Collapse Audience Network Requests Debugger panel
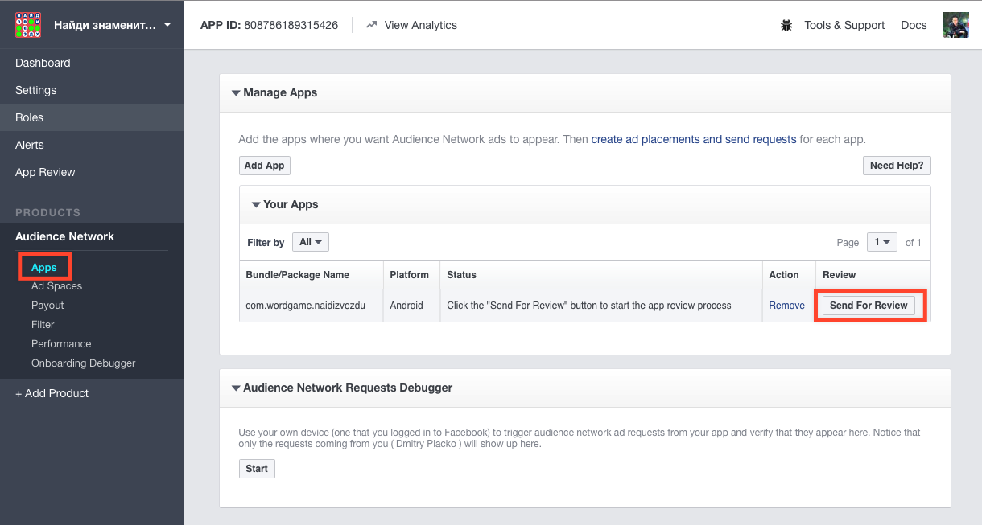The height and width of the screenshot is (525, 982). 236,388
